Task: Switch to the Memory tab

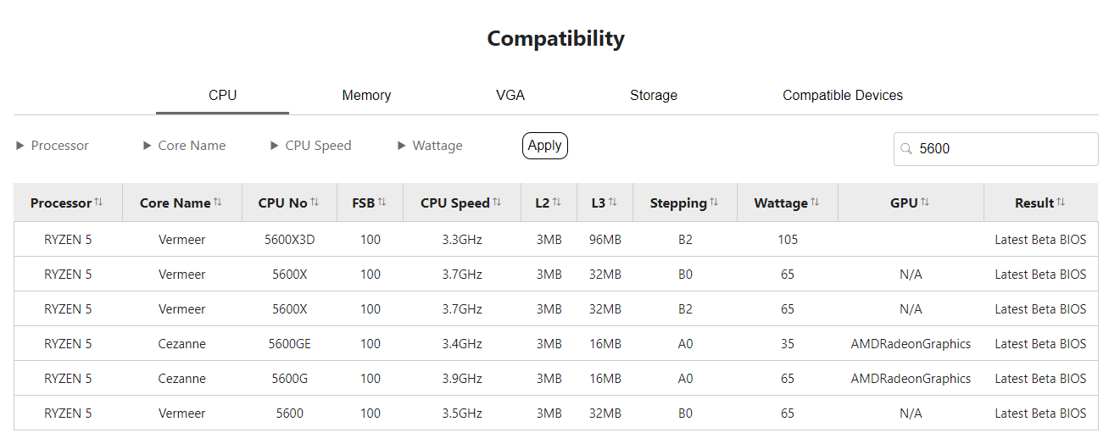Action: coord(366,96)
